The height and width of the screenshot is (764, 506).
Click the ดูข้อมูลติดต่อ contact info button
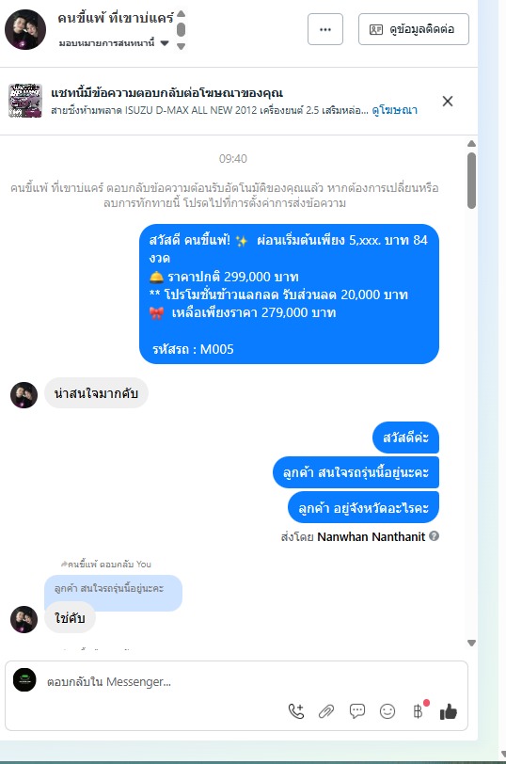(414, 29)
